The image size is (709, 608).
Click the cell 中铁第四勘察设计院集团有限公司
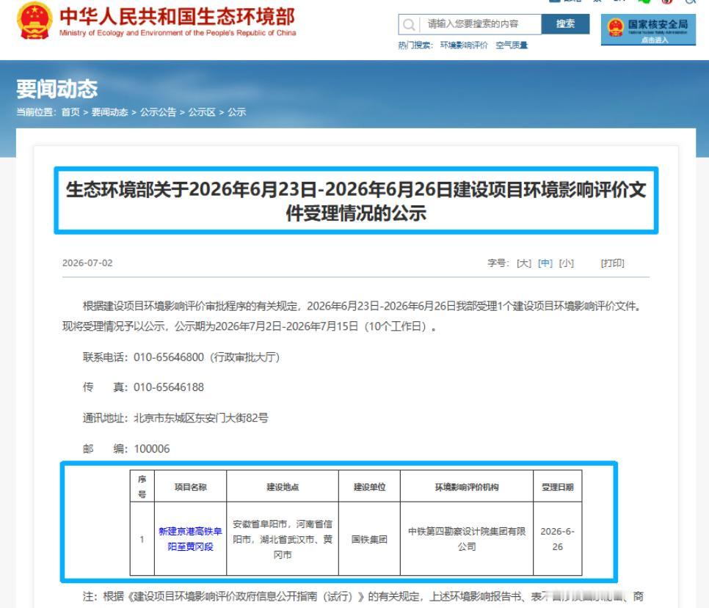pyautogui.click(x=467, y=539)
